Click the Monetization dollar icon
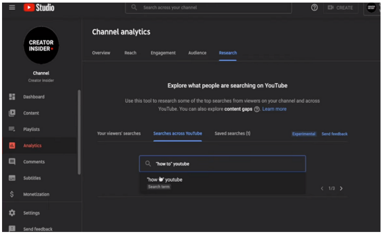381x233 pixels. [x=12, y=194]
